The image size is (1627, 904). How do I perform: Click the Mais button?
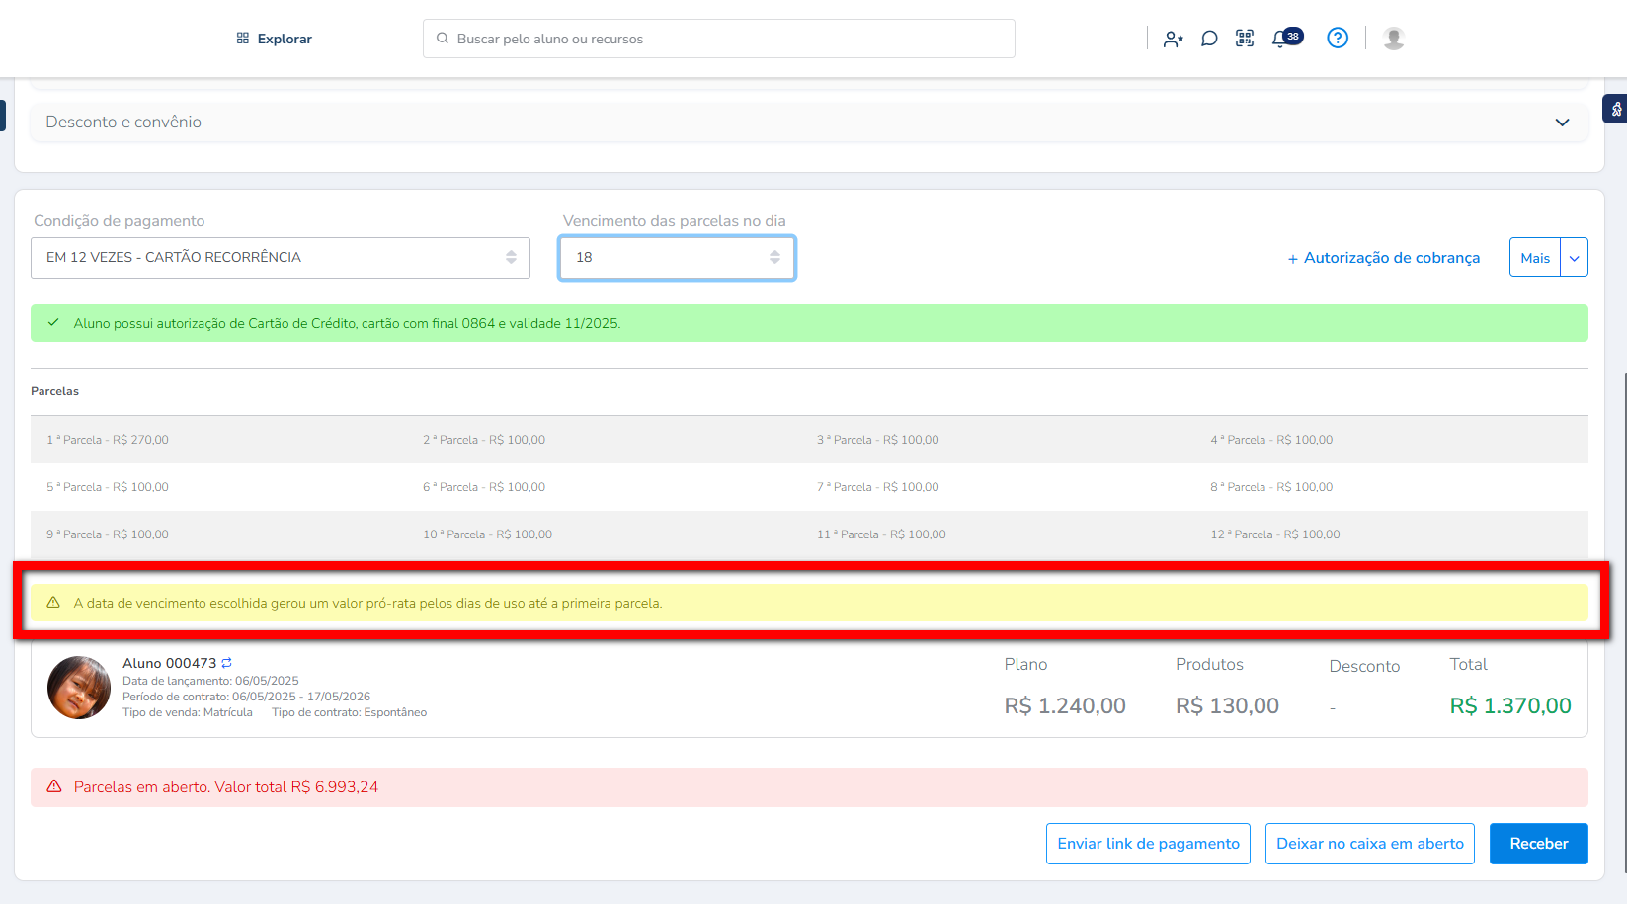(1534, 257)
